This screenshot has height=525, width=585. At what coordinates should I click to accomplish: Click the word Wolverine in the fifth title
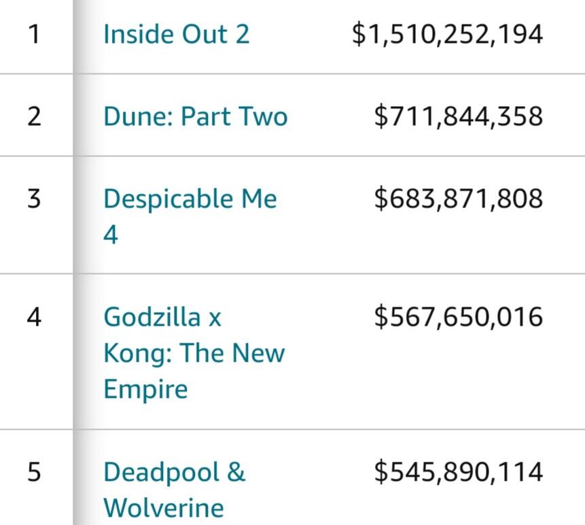tap(163, 508)
